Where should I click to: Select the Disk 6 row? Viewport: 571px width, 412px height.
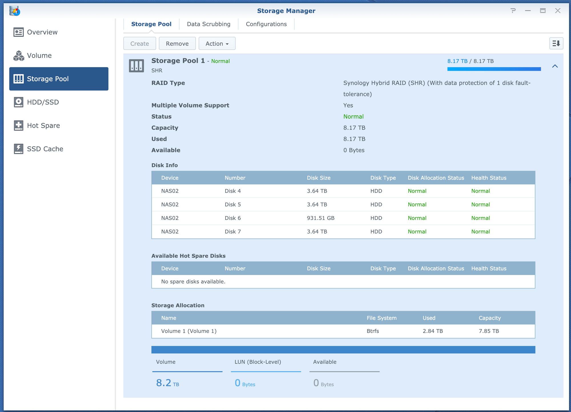343,218
